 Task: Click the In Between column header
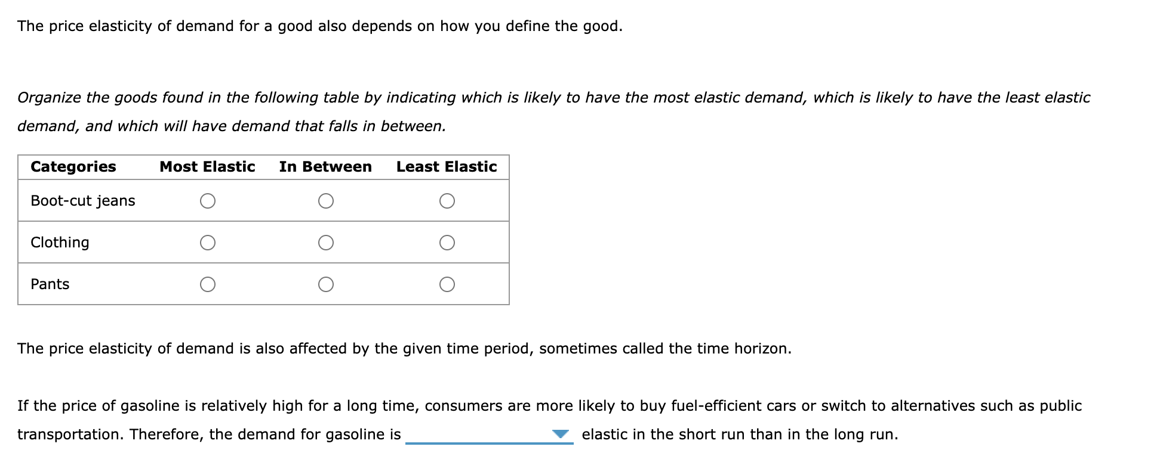326,167
